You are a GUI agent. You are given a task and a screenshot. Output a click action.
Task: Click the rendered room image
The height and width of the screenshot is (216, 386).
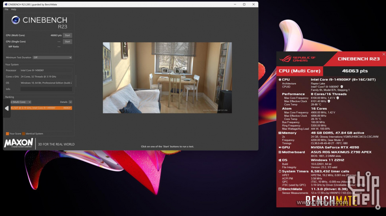point(168,78)
